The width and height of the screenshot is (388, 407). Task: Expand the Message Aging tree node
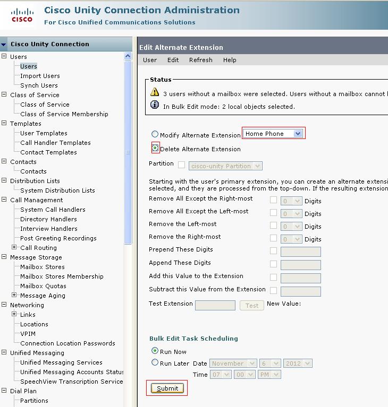coord(14,295)
